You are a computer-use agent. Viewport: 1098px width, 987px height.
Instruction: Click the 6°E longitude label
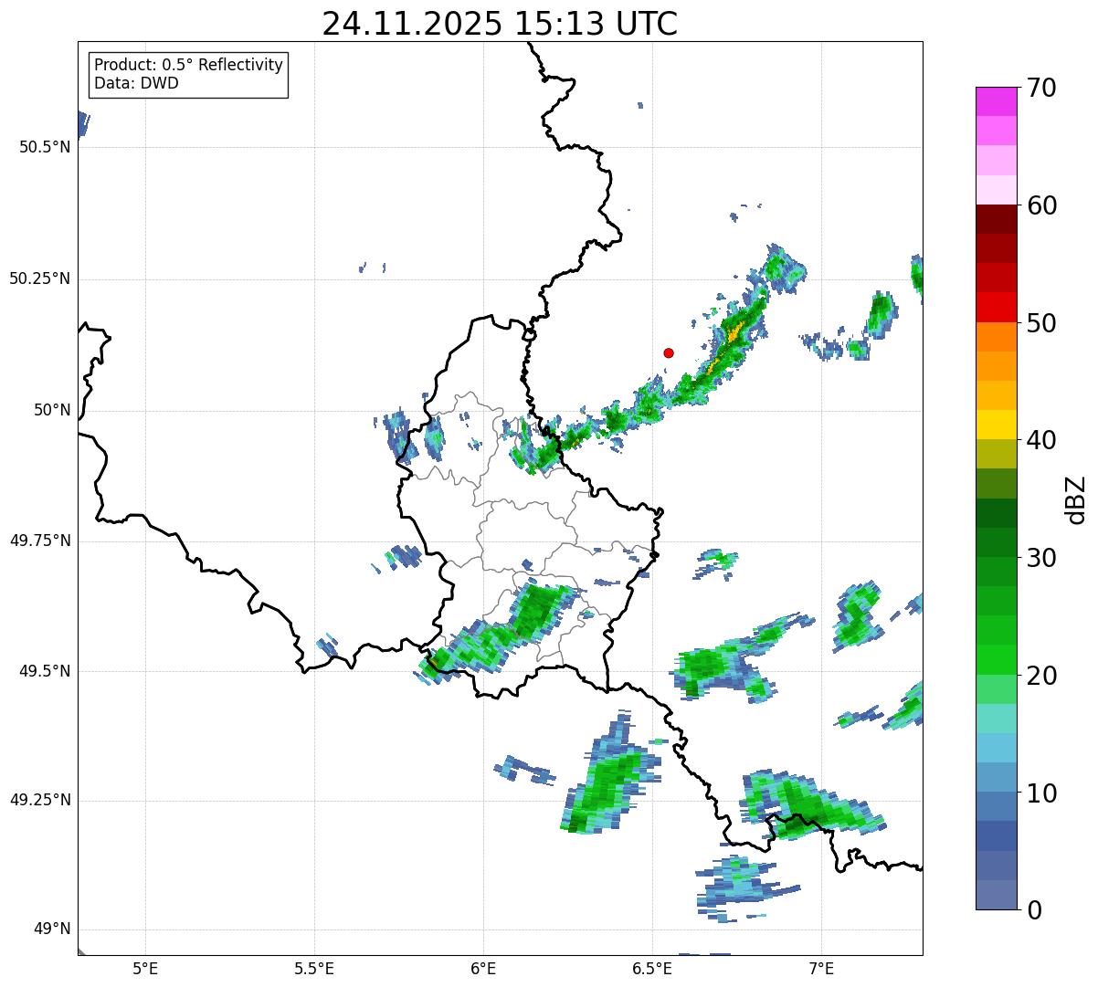coord(483,968)
